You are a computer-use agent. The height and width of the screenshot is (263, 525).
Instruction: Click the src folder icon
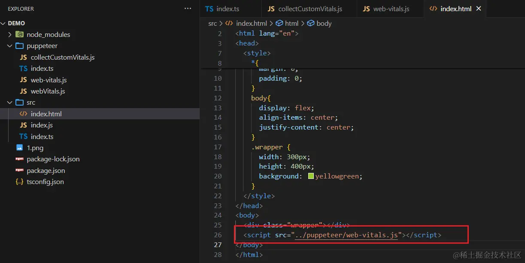(x=19, y=103)
